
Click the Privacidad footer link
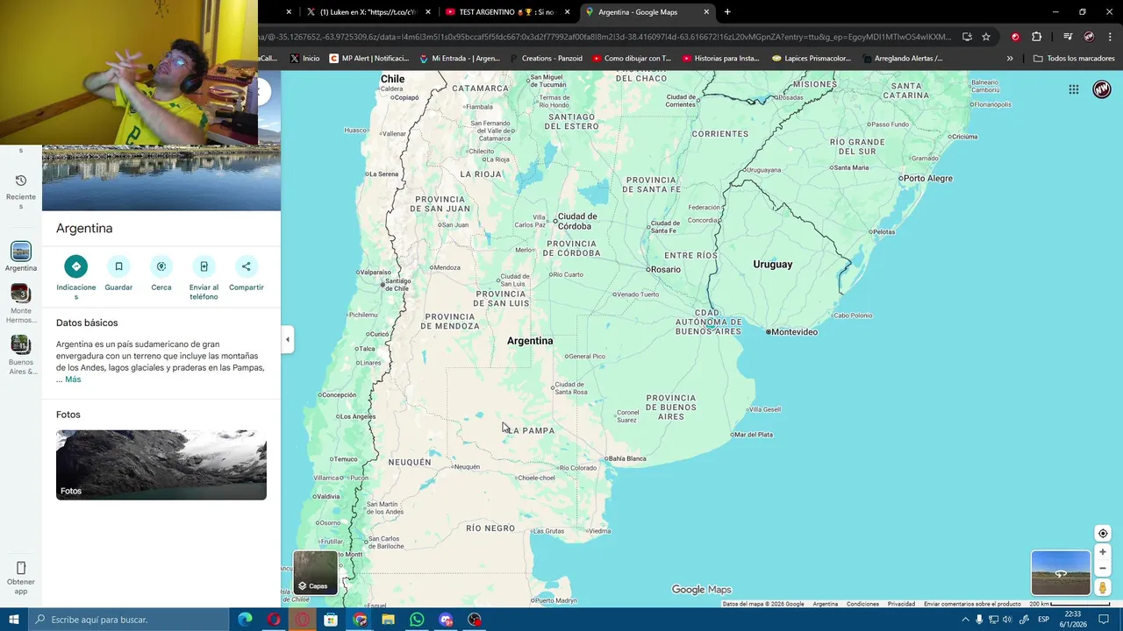(901, 604)
